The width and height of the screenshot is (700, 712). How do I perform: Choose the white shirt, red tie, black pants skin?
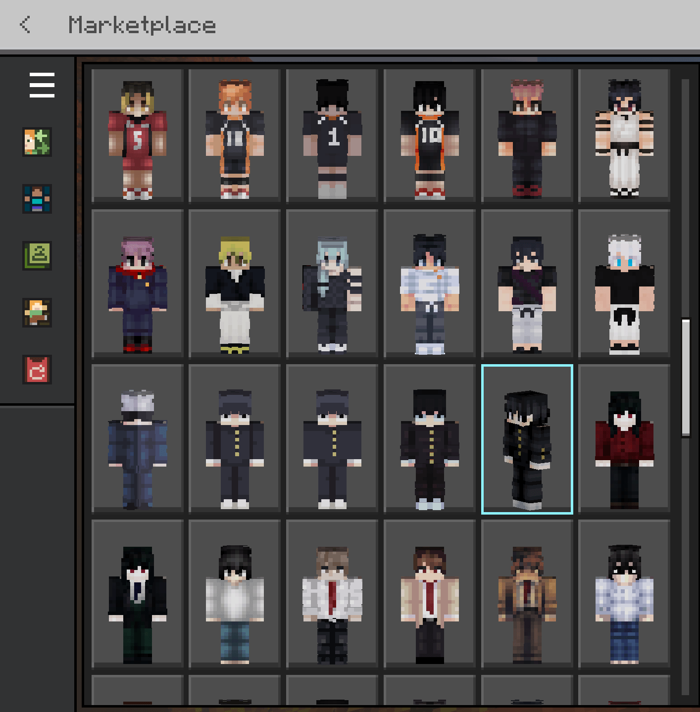tap(332, 594)
